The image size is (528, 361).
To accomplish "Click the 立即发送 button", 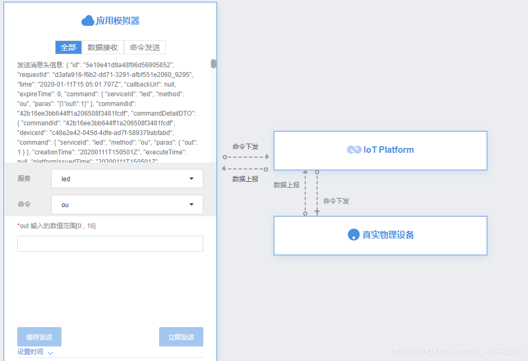I will click(x=181, y=337).
